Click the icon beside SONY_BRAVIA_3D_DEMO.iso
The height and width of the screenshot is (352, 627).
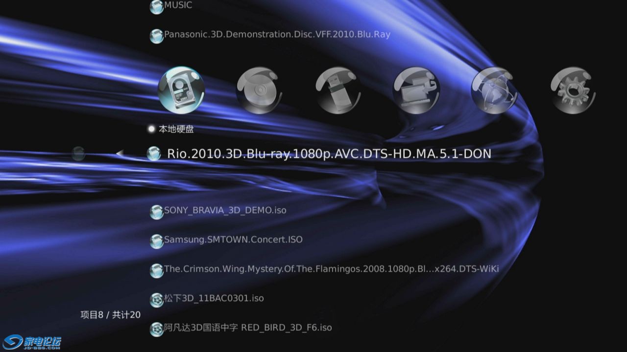tap(156, 212)
